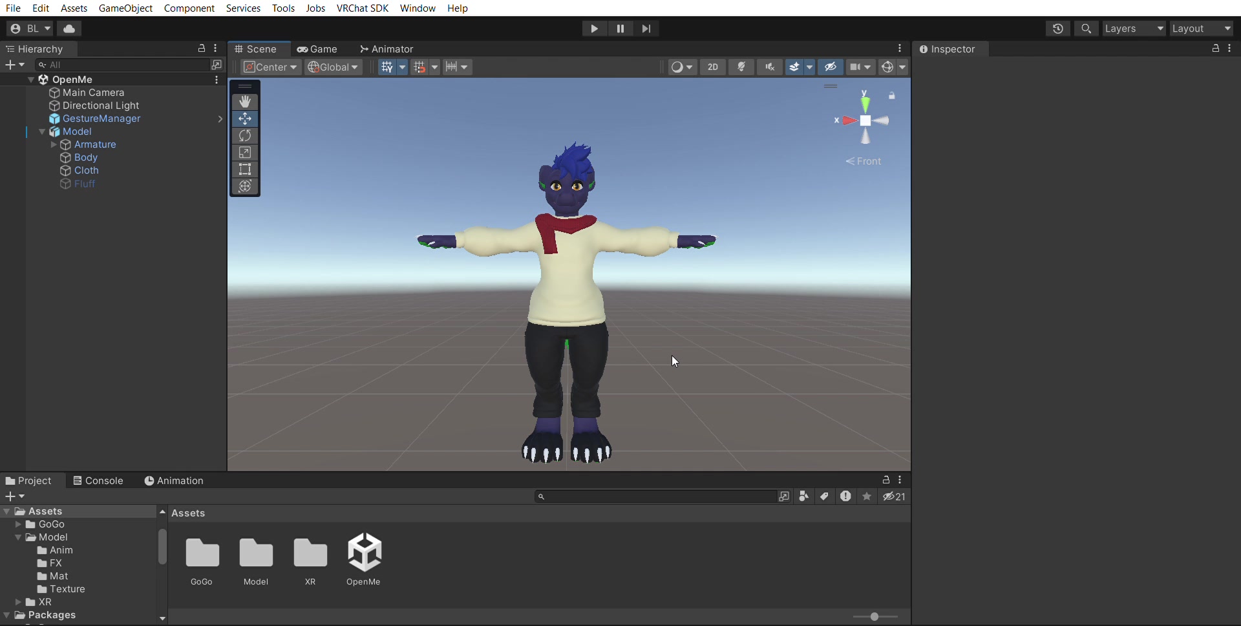Adjust the asset icon size slider
This screenshot has height=626, width=1241.
pyautogui.click(x=875, y=617)
